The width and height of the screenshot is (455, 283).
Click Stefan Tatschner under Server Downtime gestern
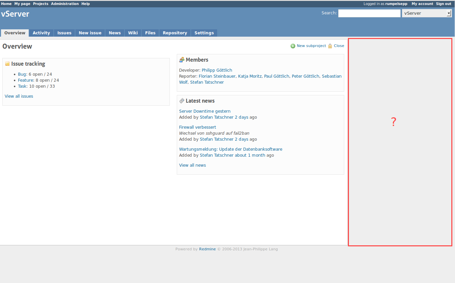(x=216, y=117)
